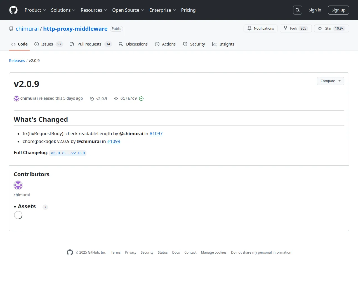This screenshot has height=286, width=358.
Task: Click the Star count 10.9k
Action: click(x=339, y=28)
